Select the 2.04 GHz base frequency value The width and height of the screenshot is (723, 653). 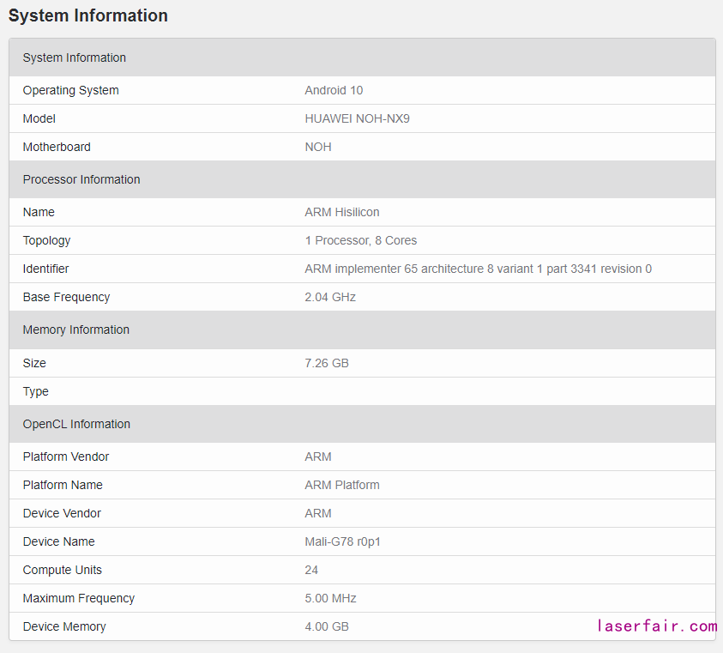tap(330, 297)
